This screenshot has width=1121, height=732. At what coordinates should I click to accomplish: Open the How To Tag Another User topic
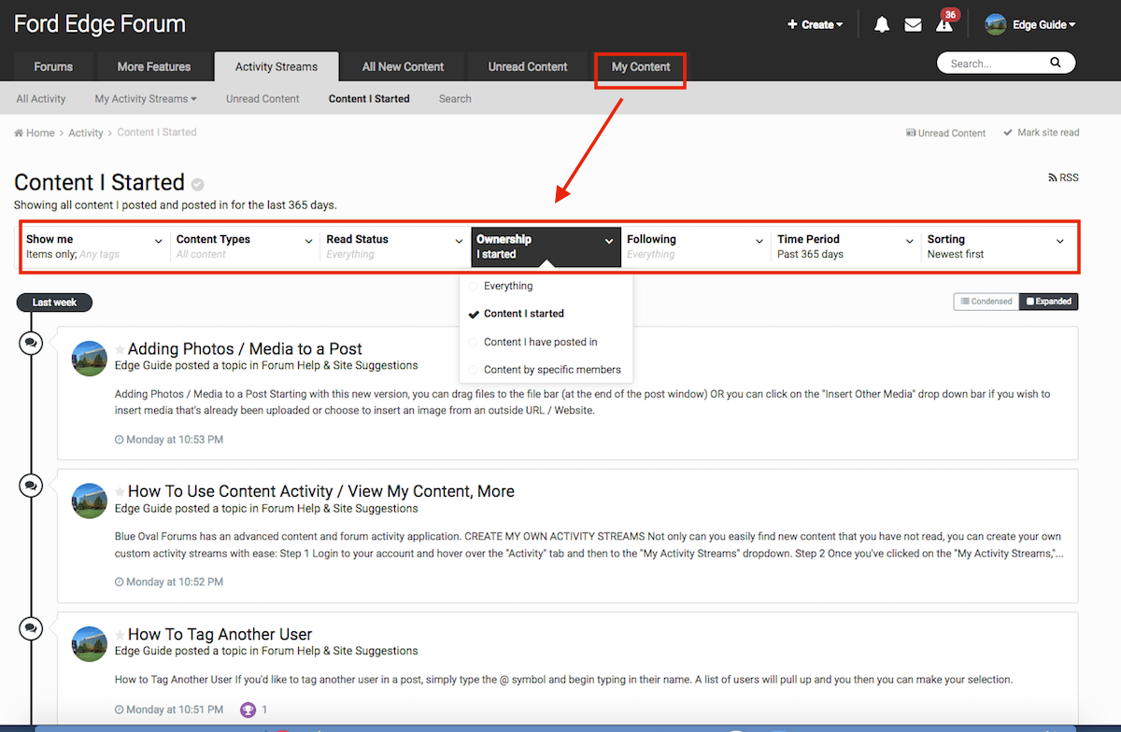coord(220,634)
